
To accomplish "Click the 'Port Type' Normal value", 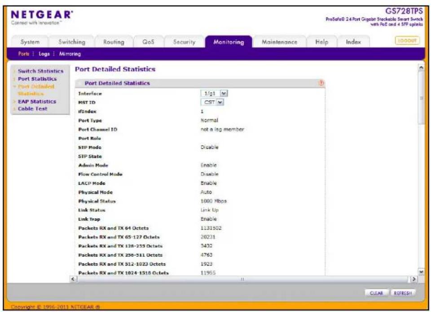I will [x=210, y=120].
